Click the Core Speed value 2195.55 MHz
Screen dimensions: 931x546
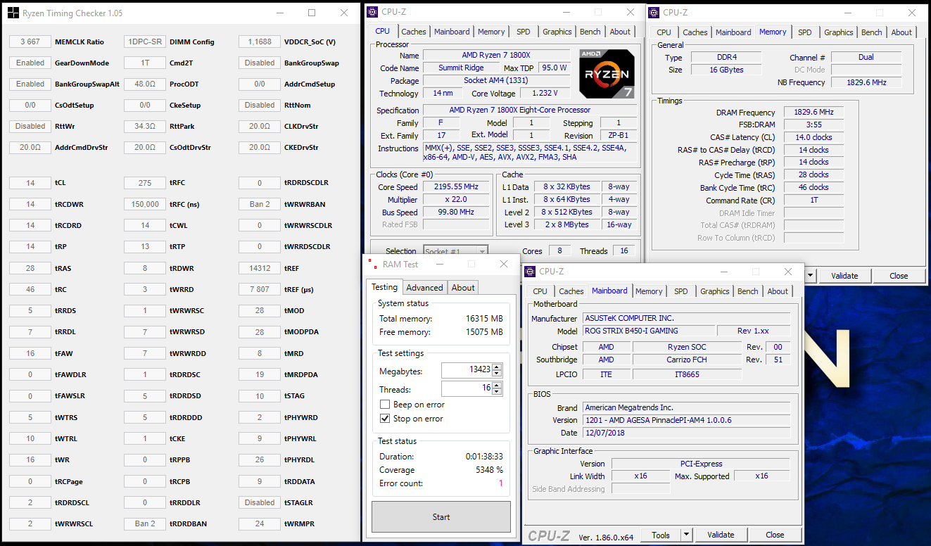point(456,187)
